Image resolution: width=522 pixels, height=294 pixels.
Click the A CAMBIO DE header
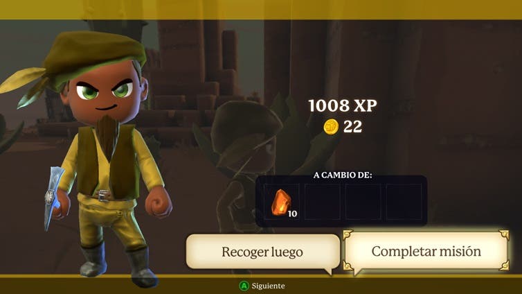[343, 175]
